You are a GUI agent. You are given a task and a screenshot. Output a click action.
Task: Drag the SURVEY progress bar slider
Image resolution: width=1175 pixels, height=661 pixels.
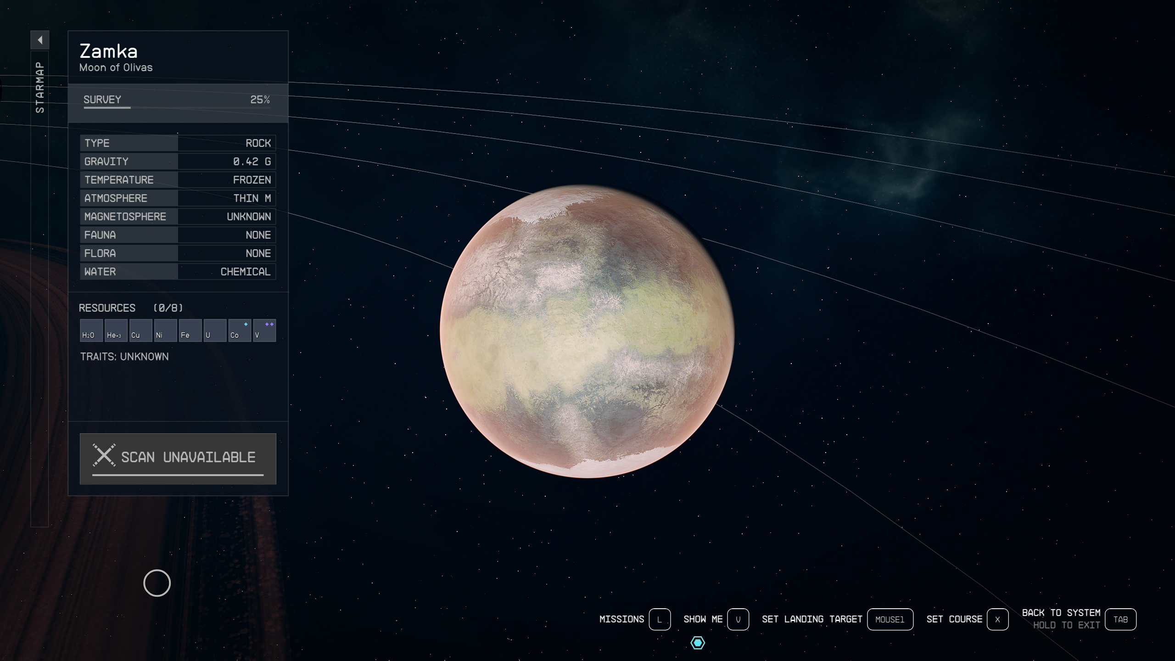[x=129, y=110]
